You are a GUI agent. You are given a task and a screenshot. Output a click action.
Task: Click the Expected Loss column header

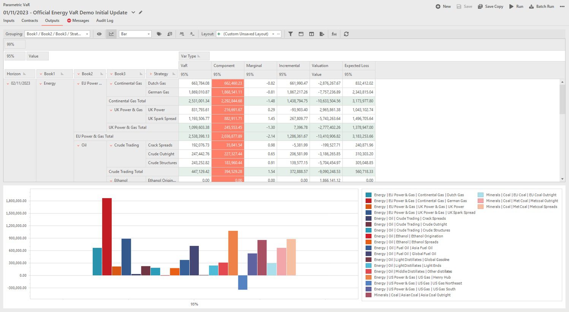pos(359,66)
